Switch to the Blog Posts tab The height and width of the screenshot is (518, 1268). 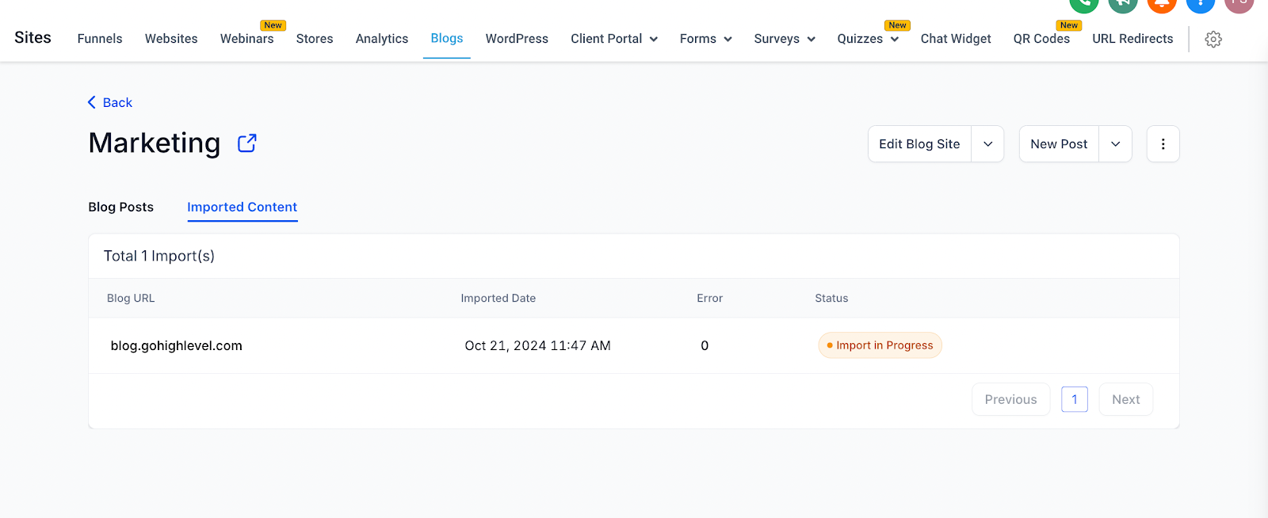point(121,207)
